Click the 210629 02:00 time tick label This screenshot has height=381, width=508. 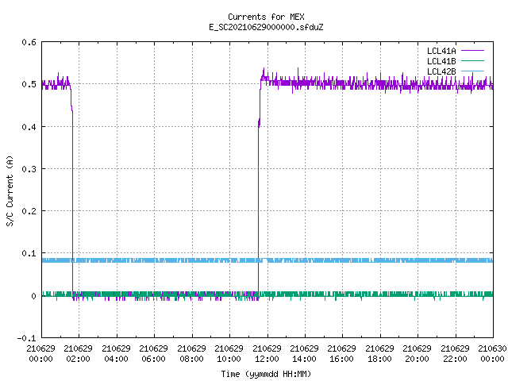tap(78, 353)
